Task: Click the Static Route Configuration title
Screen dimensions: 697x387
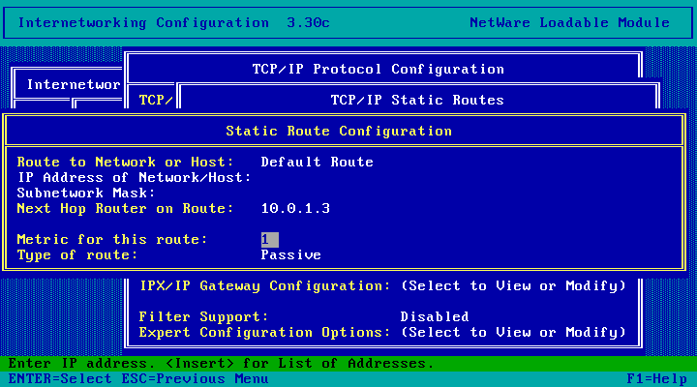Action: click(x=339, y=131)
